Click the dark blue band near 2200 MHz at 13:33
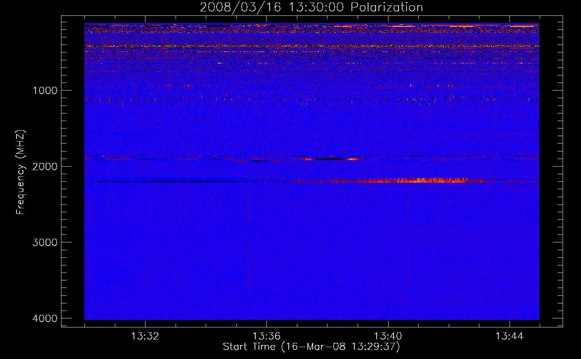This screenshot has height=359, width=581. click(172, 182)
